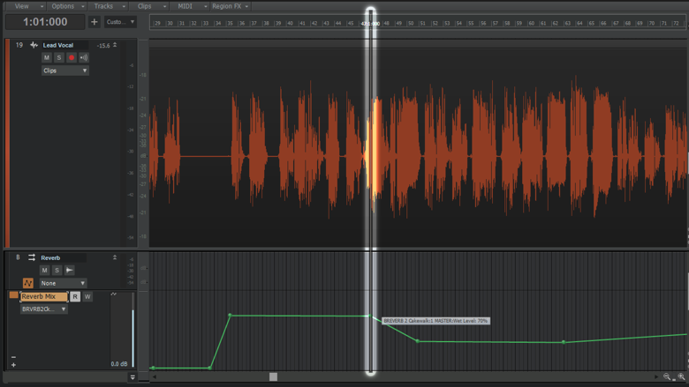The width and height of the screenshot is (689, 387).
Task: Zoom out horizontally with magnifier minus
Action: (667, 377)
